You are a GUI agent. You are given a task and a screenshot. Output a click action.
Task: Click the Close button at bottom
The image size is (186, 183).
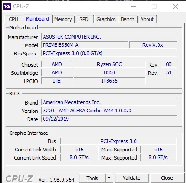pyautogui.click(x=167, y=178)
